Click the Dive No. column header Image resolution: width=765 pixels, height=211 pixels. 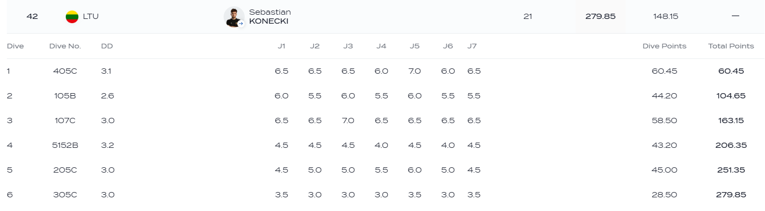pyautogui.click(x=65, y=46)
